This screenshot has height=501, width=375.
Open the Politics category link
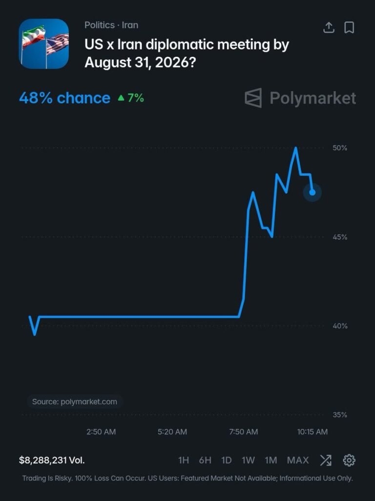click(100, 25)
